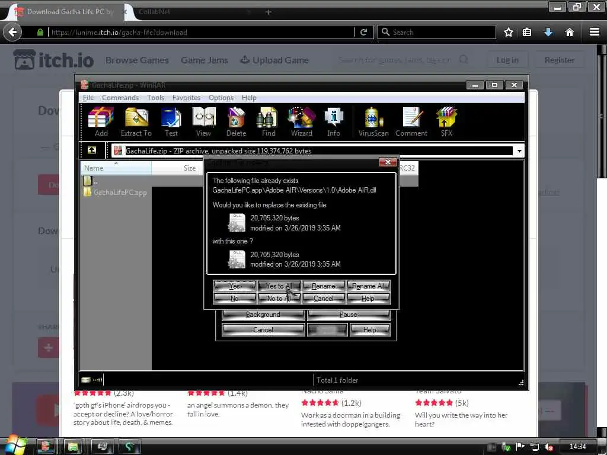Click the No to All button
607x455 pixels.
tap(279, 299)
